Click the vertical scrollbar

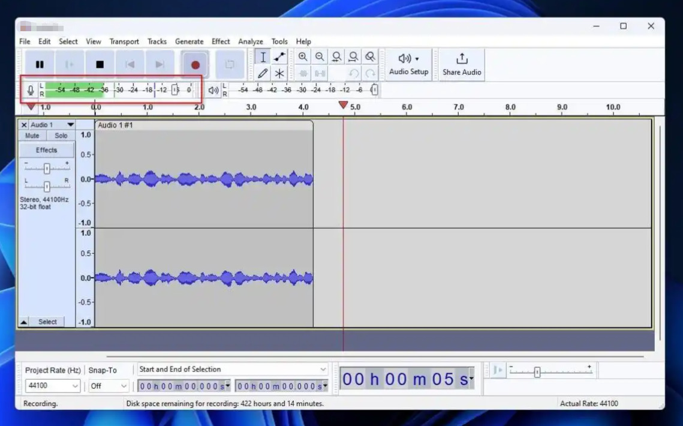(x=660, y=233)
